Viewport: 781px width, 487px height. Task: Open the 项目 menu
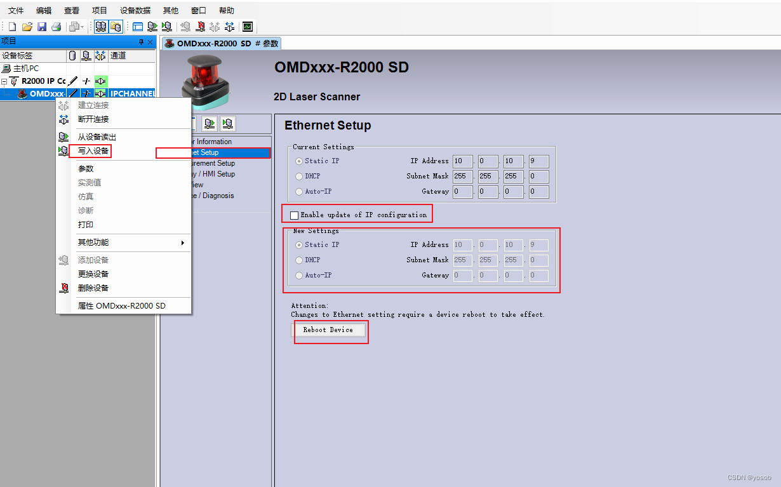point(100,10)
